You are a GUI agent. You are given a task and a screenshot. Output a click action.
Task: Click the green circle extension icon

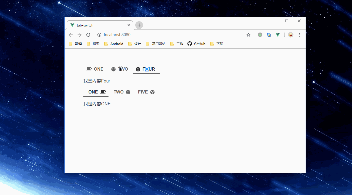[x=260, y=35]
